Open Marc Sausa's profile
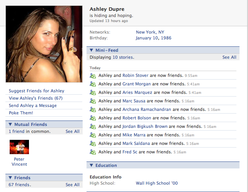 point(134,101)
